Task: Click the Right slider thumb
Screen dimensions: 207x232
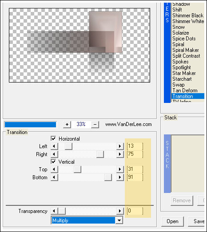Action: coord(100,154)
